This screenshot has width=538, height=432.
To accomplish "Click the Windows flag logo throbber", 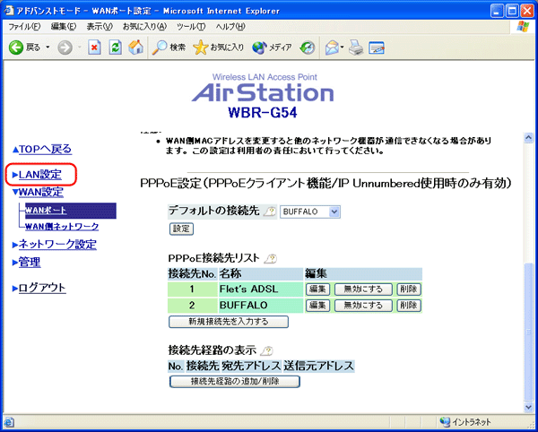I will 524,27.
